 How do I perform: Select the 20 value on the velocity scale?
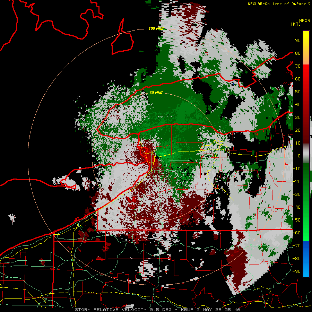click(x=298, y=130)
